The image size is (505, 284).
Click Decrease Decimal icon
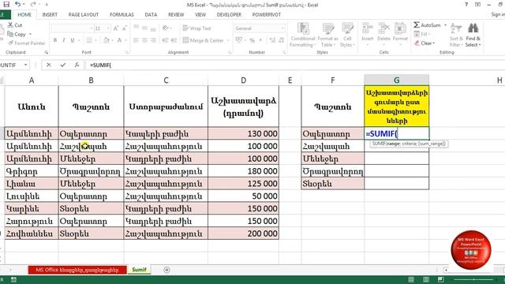[281, 40]
